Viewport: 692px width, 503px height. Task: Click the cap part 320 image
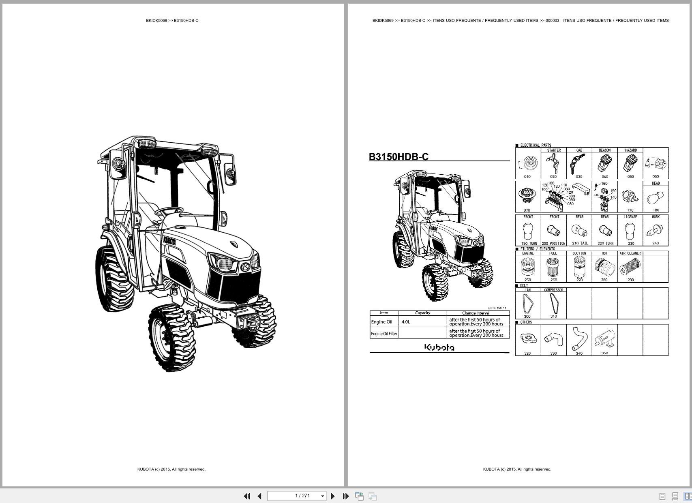coord(528,338)
